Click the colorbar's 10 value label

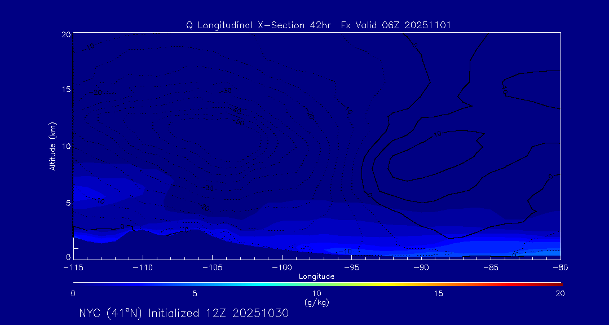point(316,295)
